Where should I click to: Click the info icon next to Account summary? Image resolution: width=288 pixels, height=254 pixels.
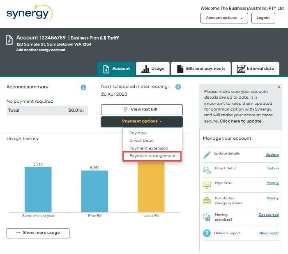[83, 87]
